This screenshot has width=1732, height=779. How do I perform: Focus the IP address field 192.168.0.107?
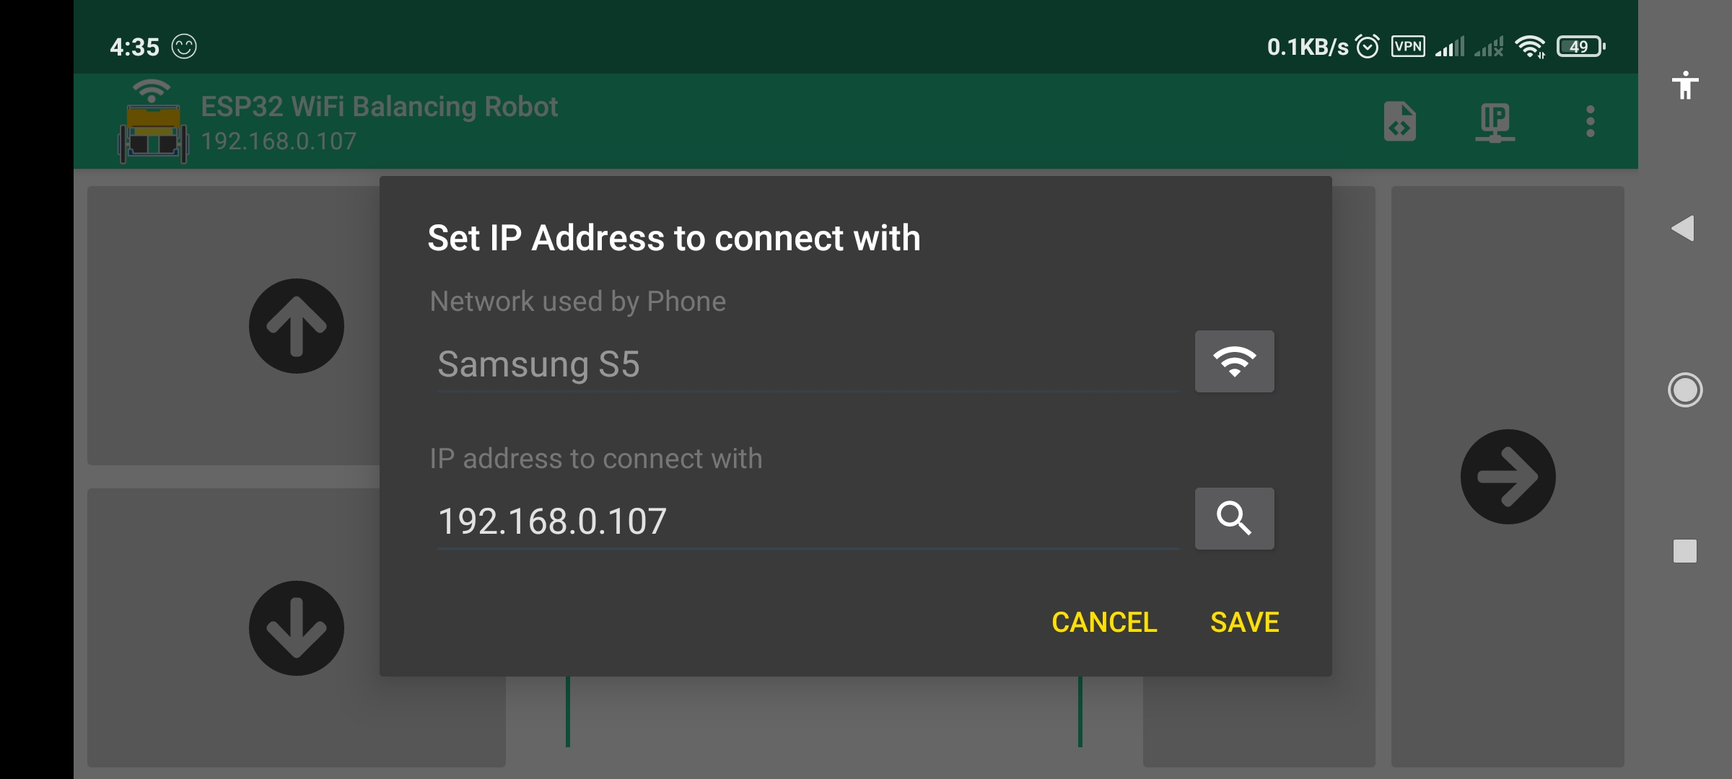[808, 521]
